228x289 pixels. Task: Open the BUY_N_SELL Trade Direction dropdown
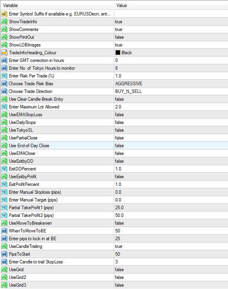pos(171,91)
